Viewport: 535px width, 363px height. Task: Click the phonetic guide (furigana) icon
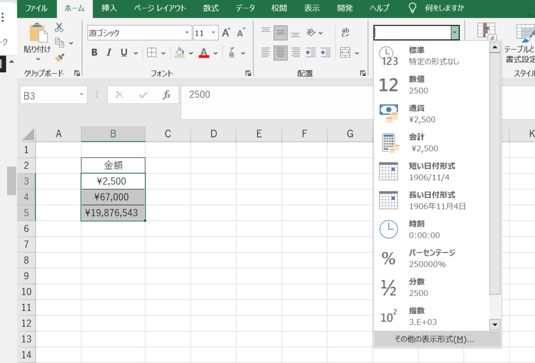[x=231, y=53]
